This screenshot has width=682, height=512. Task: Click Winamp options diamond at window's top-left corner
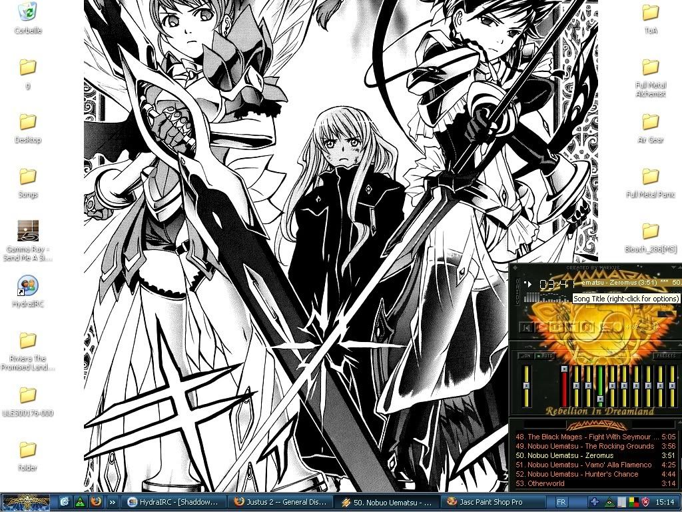click(x=515, y=267)
